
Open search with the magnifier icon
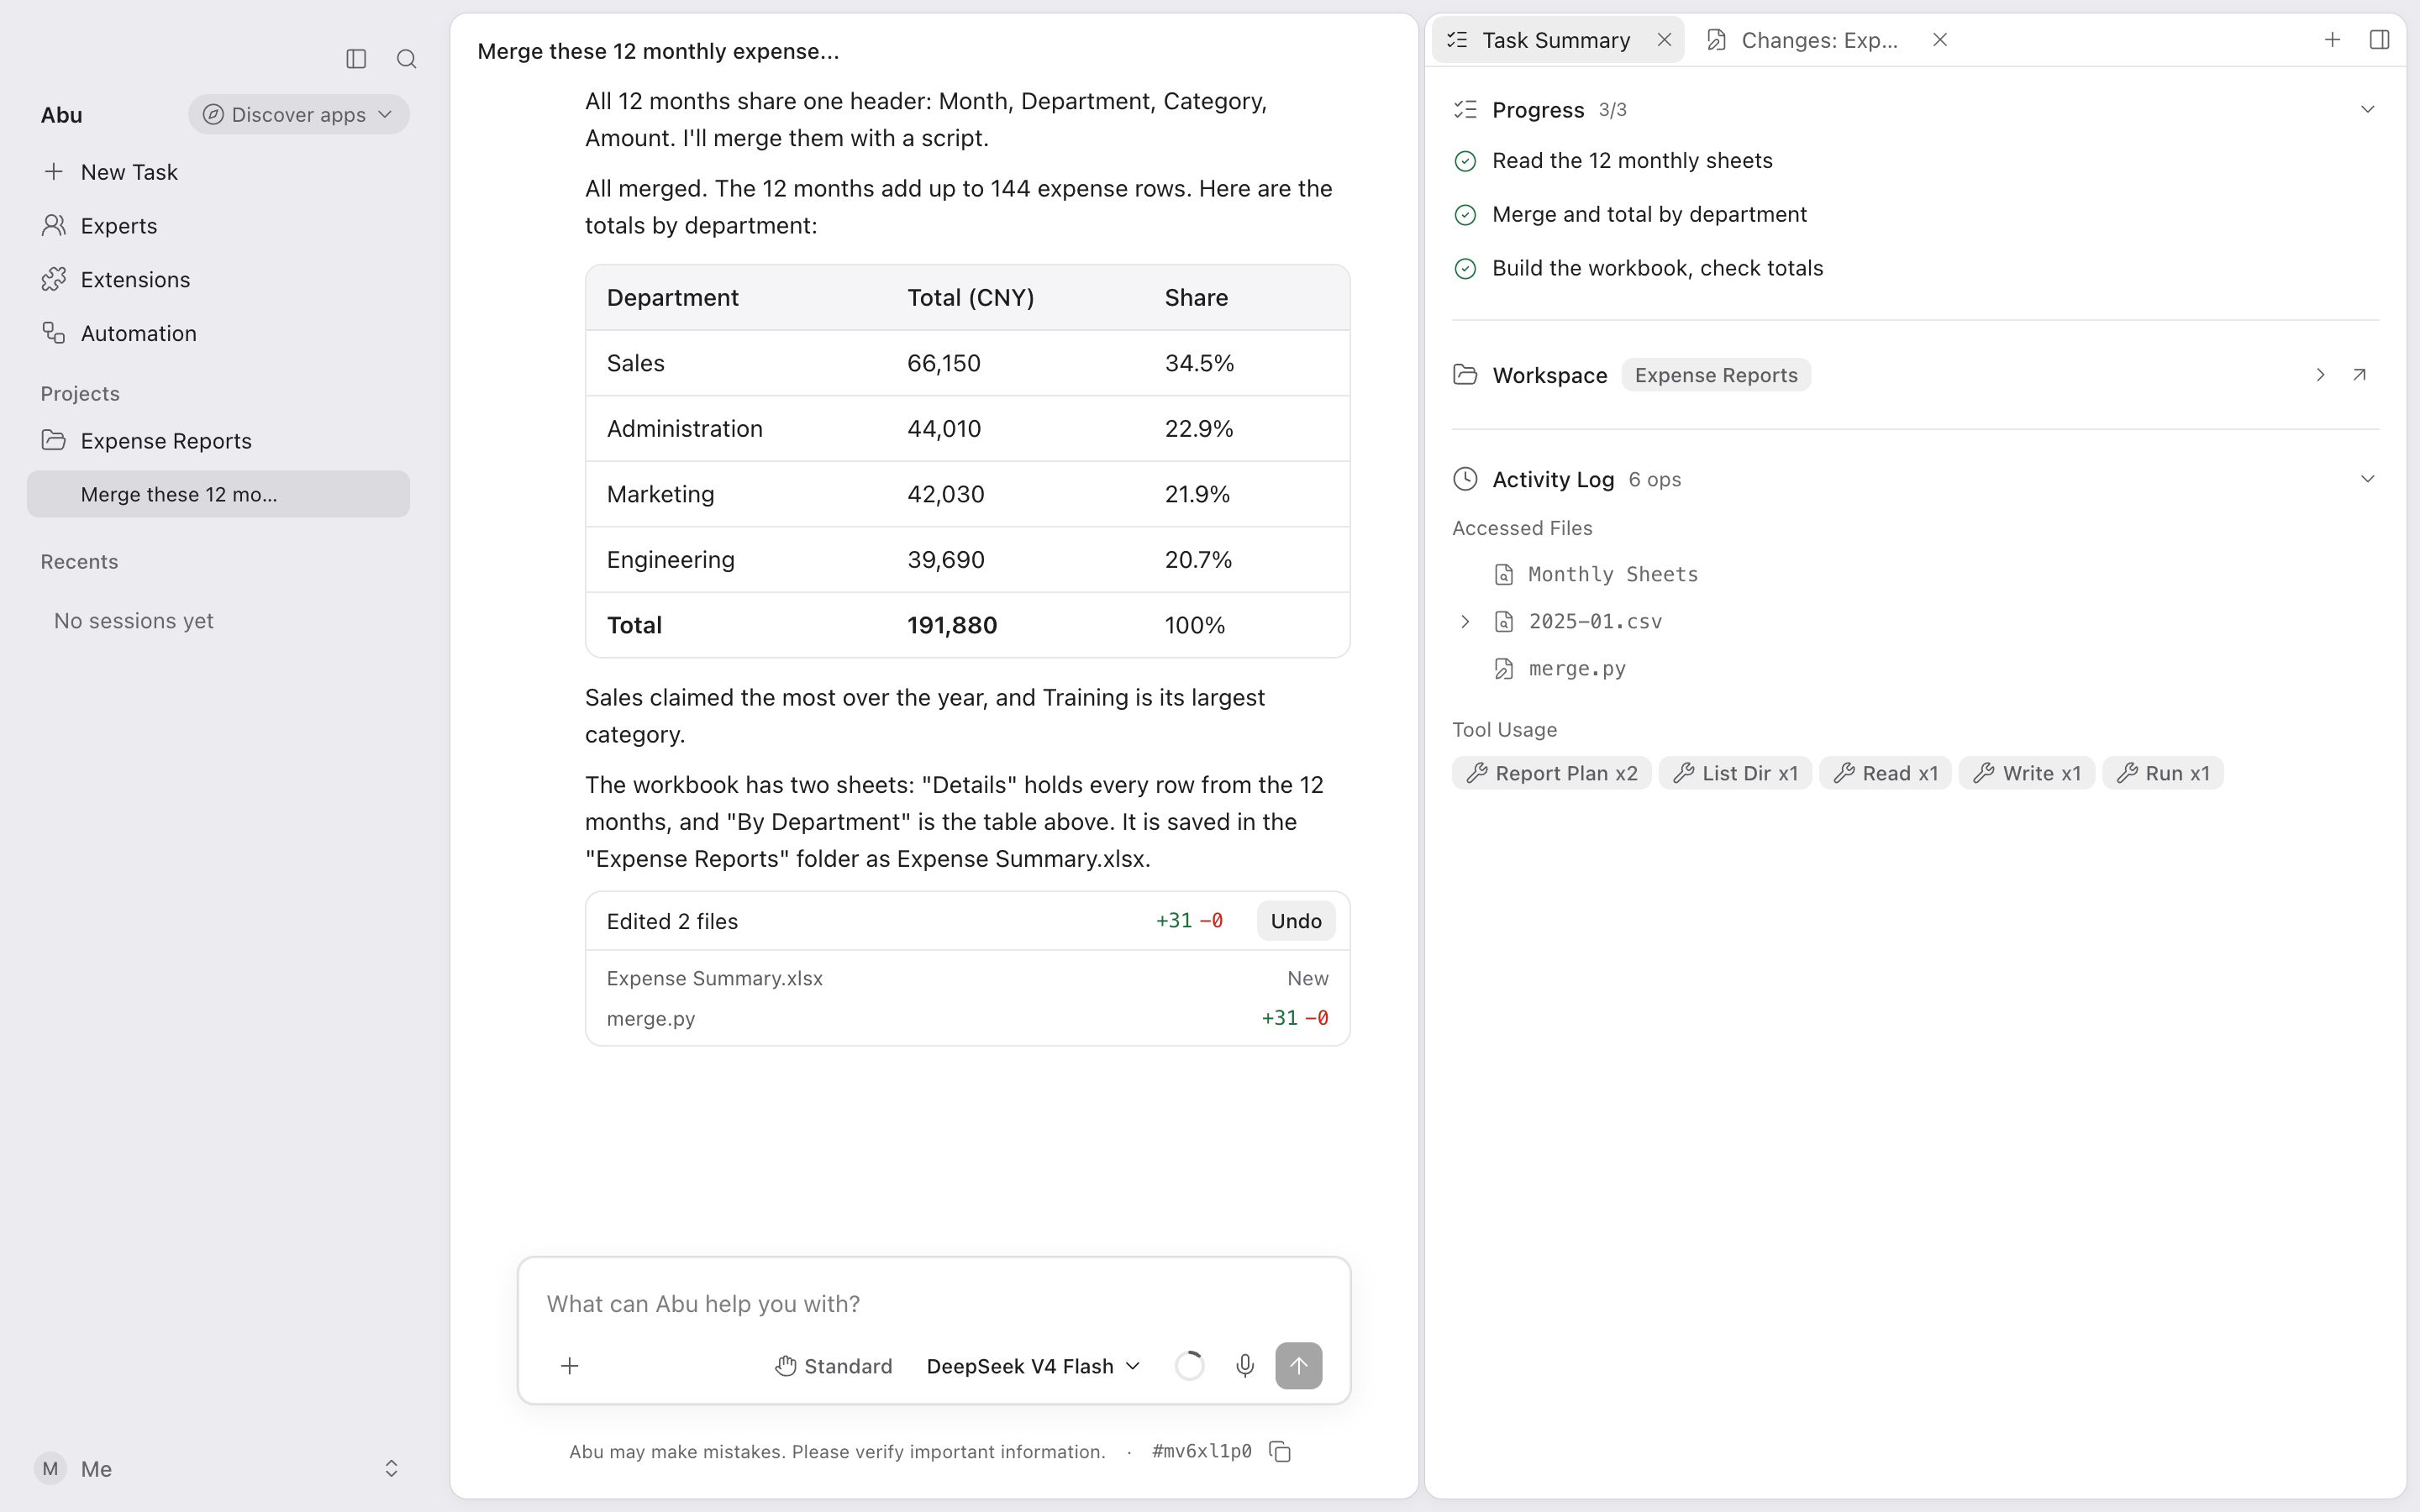coord(406,59)
